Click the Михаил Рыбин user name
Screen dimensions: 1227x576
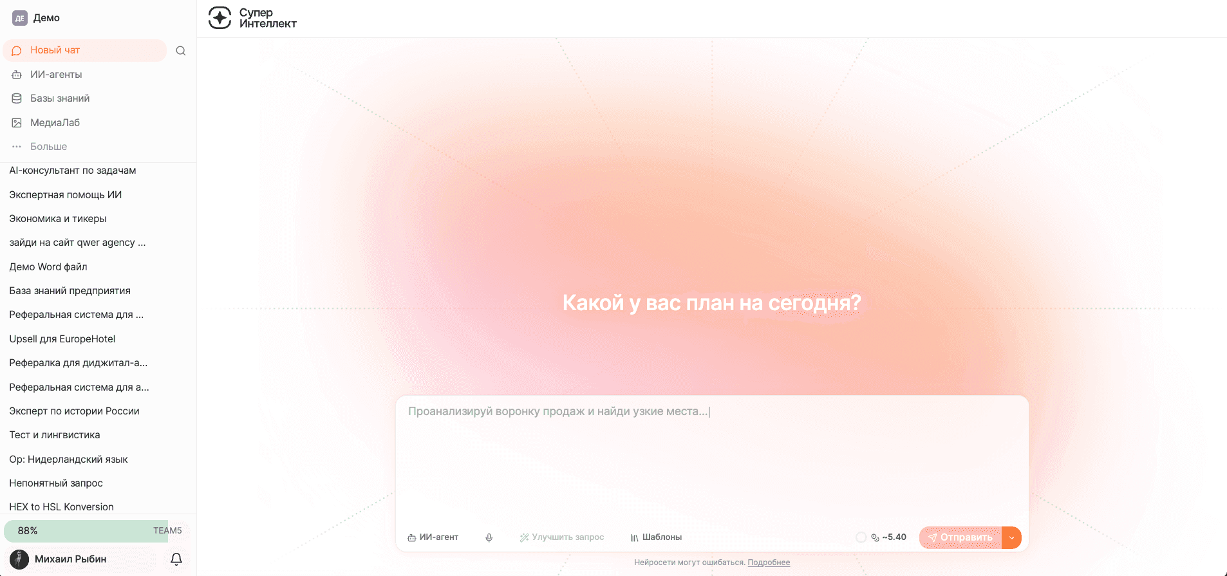(71, 559)
